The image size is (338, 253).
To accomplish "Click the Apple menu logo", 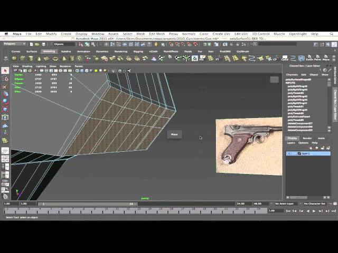I will [x=6, y=34].
